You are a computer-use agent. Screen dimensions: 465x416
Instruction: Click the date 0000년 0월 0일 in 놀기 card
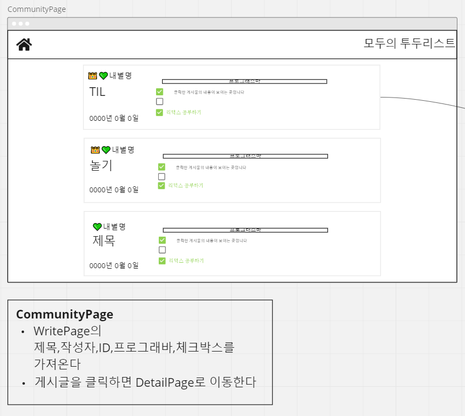pyautogui.click(x=114, y=190)
